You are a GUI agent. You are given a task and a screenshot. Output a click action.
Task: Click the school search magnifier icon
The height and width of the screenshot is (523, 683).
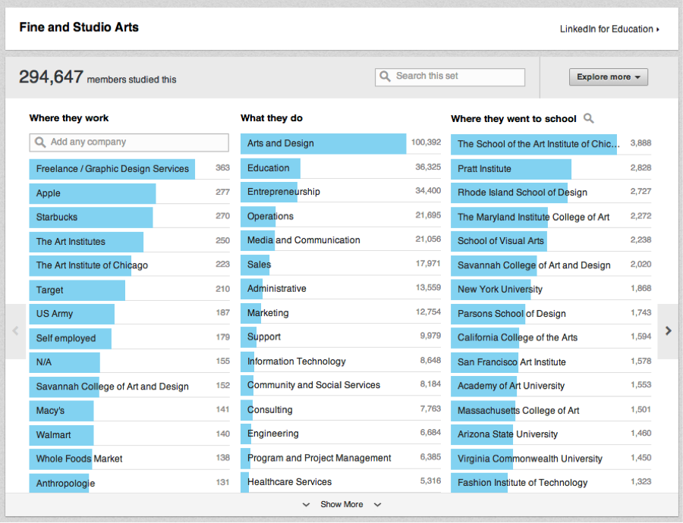pyautogui.click(x=589, y=118)
